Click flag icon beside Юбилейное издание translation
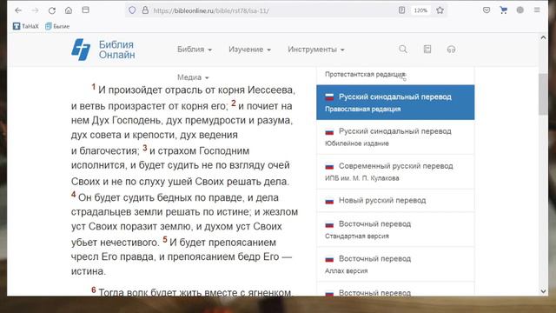This screenshot has width=556, height=313. (329, 132)
